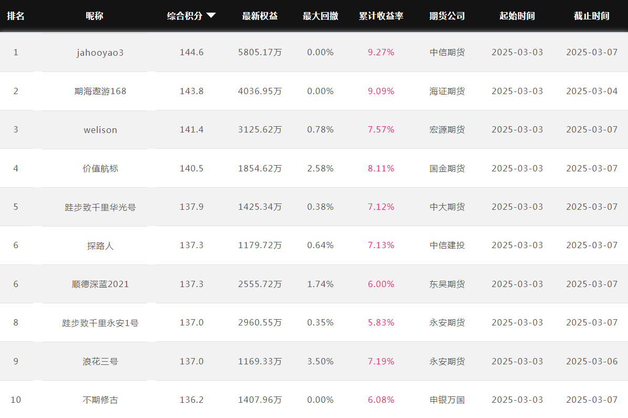
Task: Open nickname 跬步致千里永安1号
Action: 100,323
